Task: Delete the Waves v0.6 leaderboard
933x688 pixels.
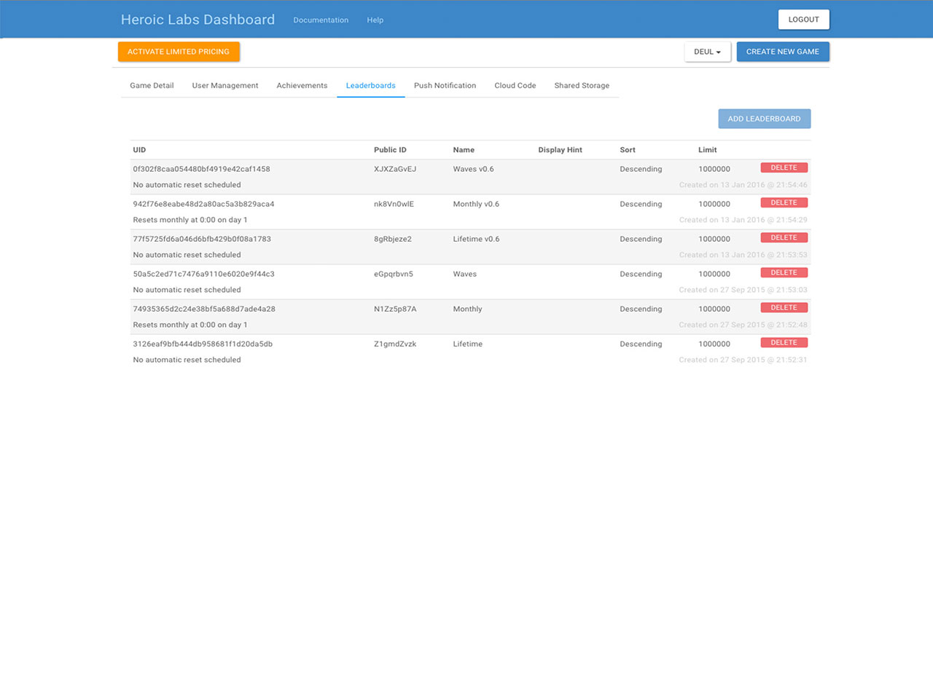Action: (784, 167)
